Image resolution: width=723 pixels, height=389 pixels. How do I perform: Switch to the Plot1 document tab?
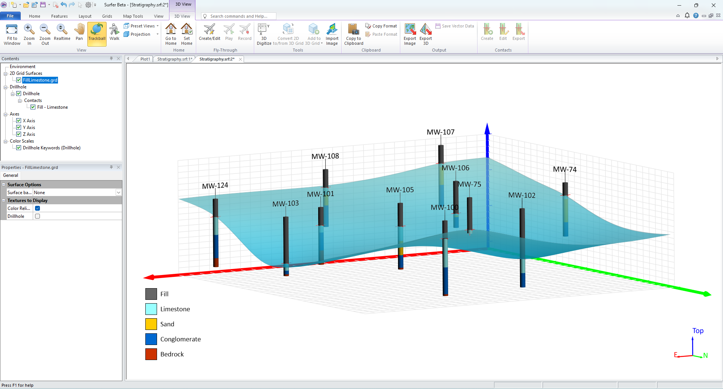pyautogui.click(x=145, y=59)
